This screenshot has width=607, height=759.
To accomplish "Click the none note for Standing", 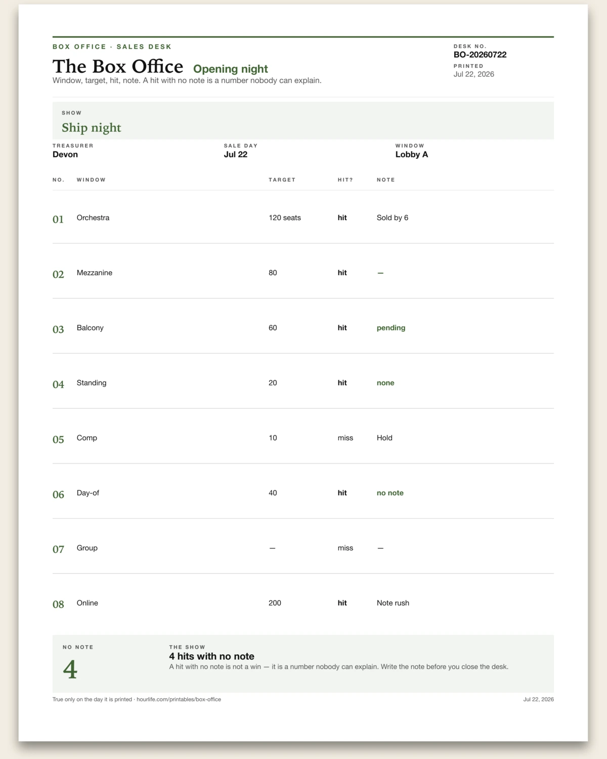I will coord(385,383).
